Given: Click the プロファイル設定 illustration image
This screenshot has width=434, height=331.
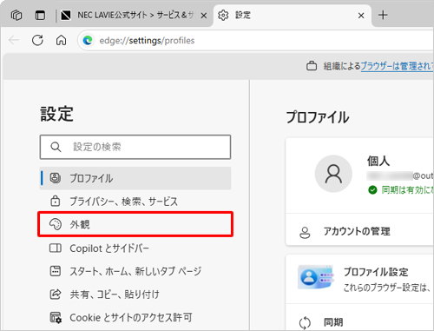Looking at the screenshot, I should pyautogui.click(x=316, y=277).
